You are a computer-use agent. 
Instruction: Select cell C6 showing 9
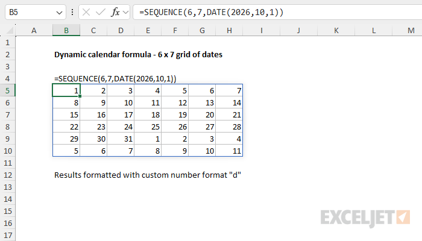click(x=93, y=103)
